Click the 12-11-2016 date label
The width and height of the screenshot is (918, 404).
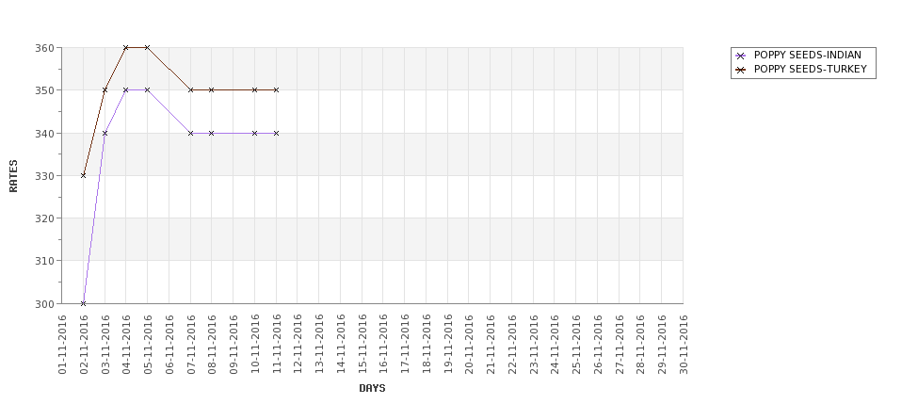tap(298, 344)
